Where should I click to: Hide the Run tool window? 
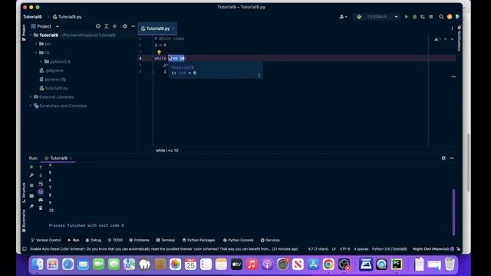click(x=452, y=158)
